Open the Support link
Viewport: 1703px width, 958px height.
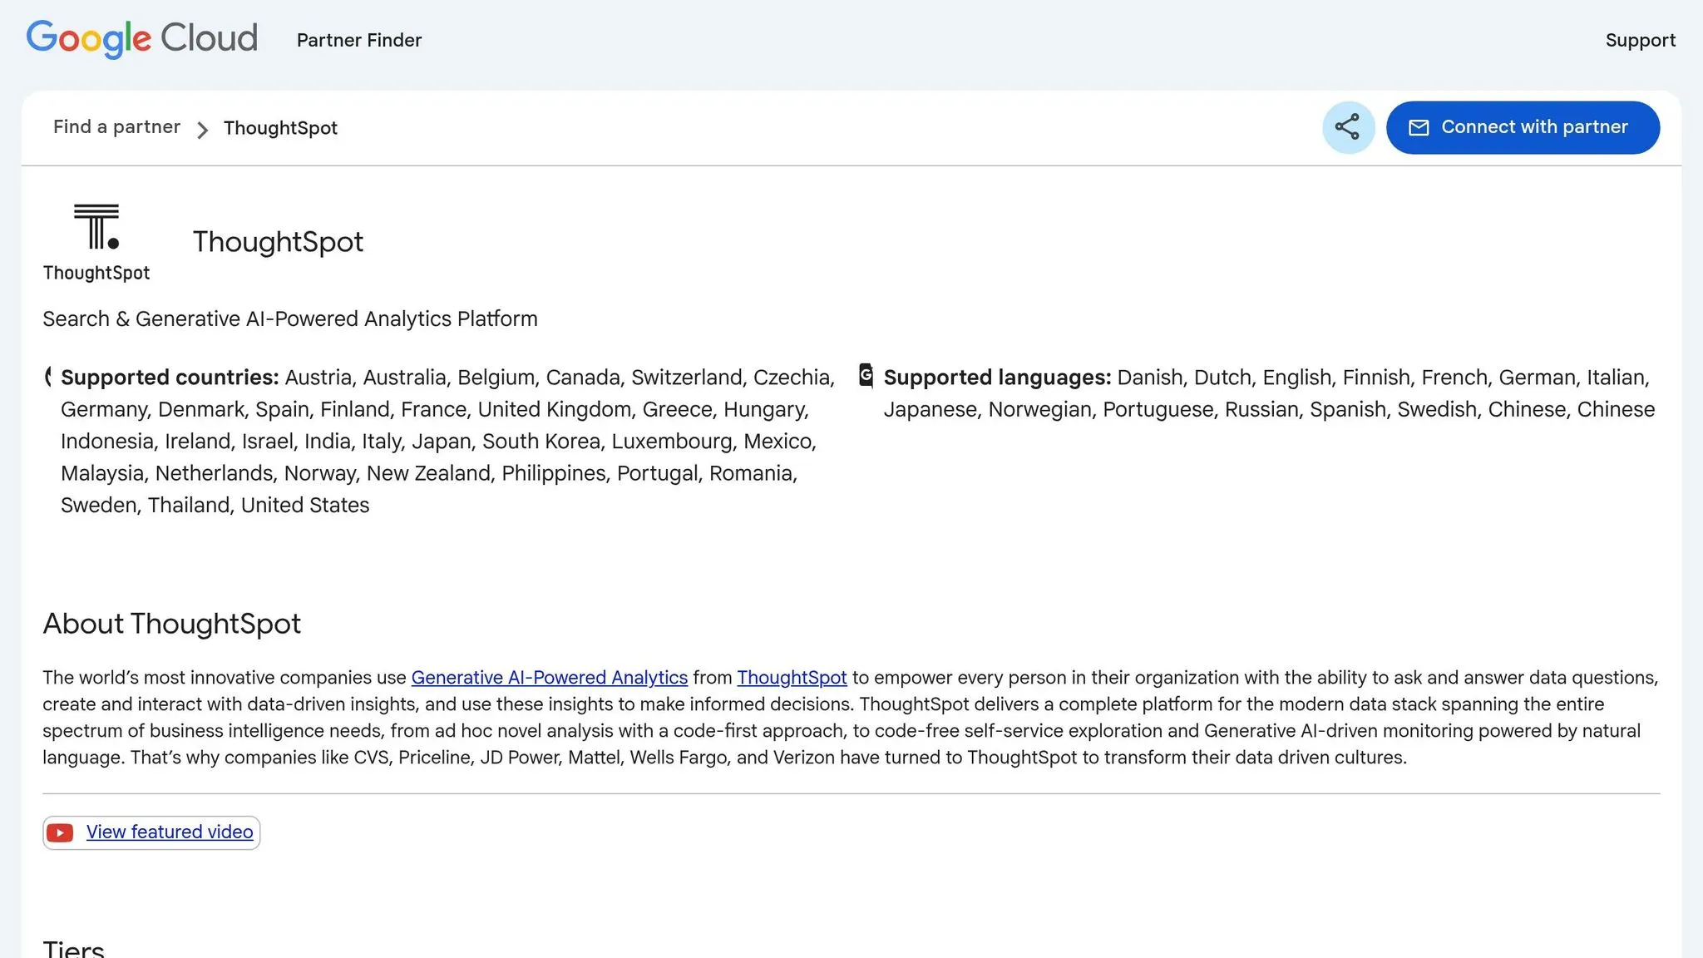coord(1640,40)
